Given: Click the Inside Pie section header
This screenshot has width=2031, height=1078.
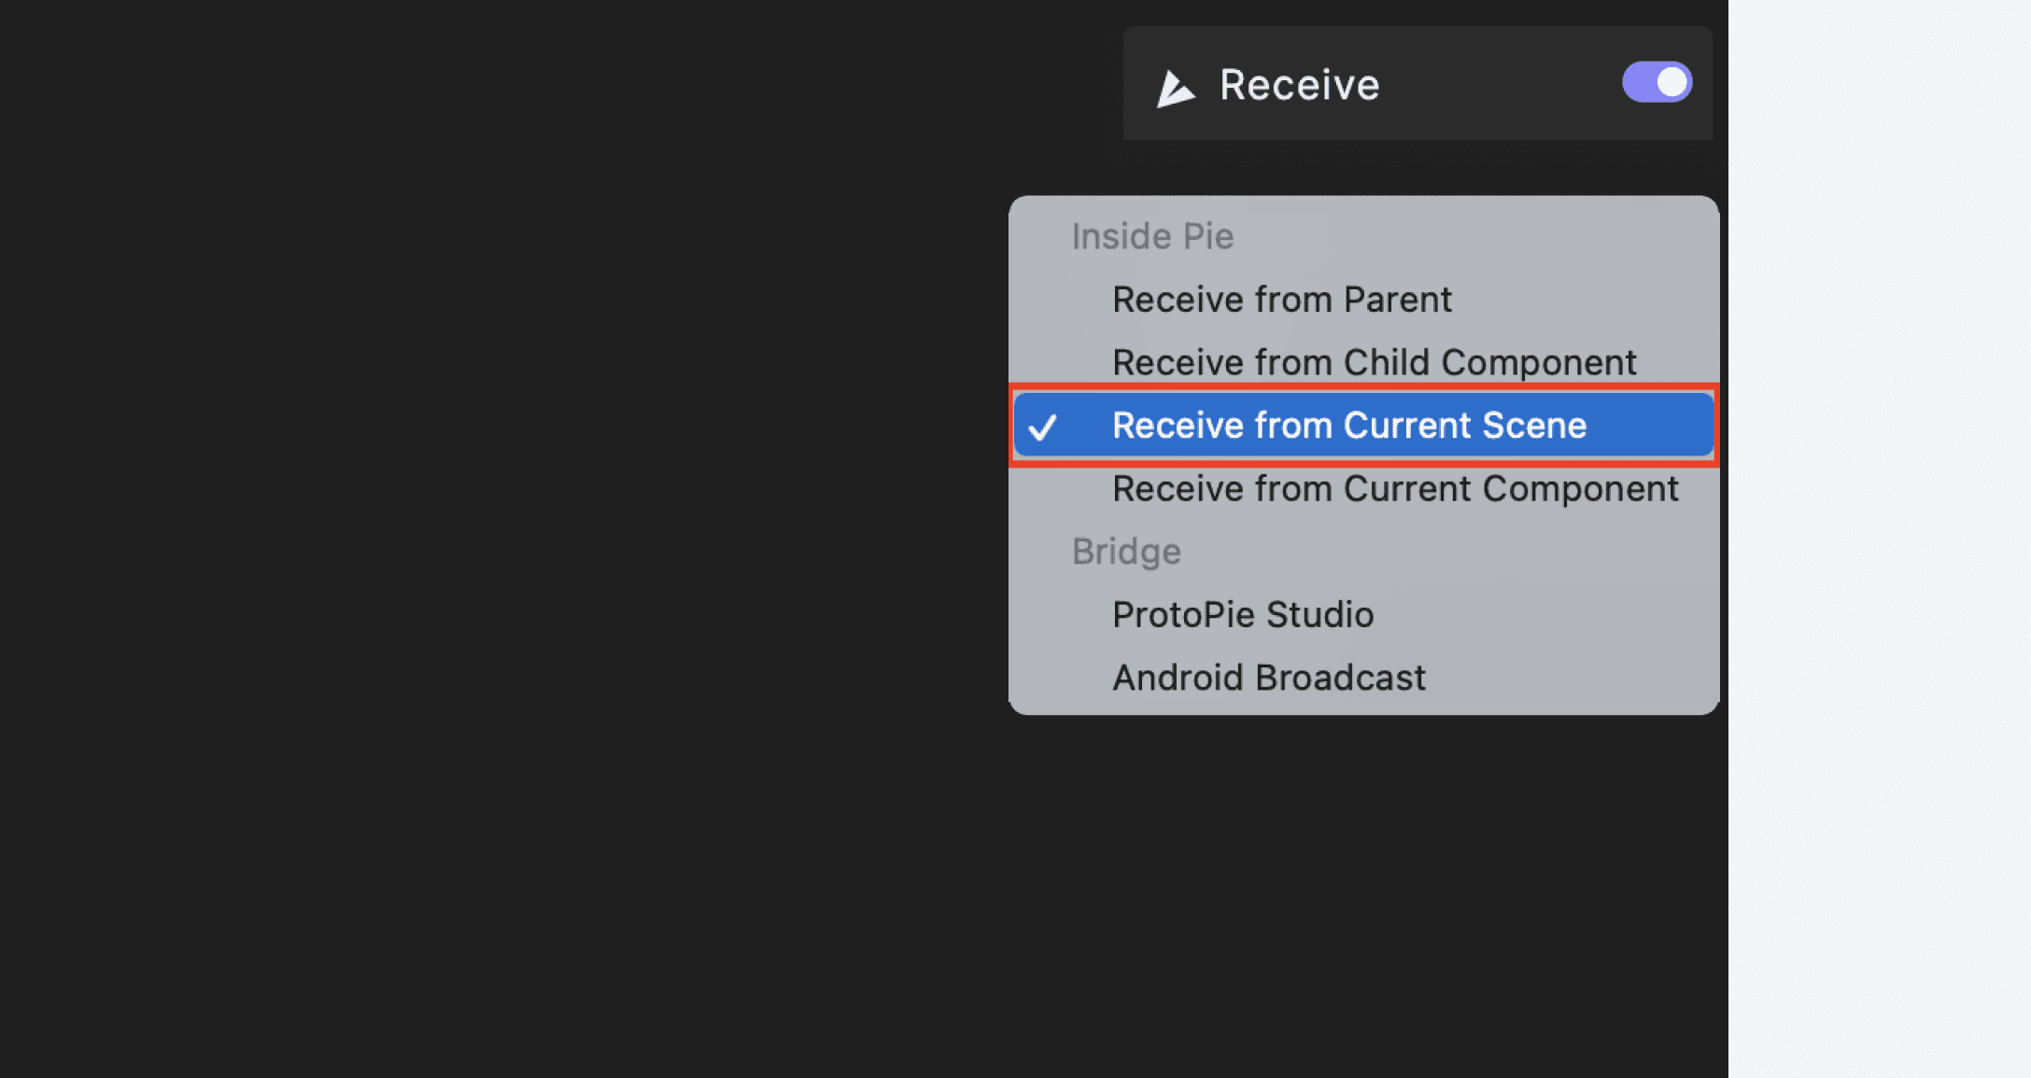Looking at the screenshot, I should tap(1151, 236).
